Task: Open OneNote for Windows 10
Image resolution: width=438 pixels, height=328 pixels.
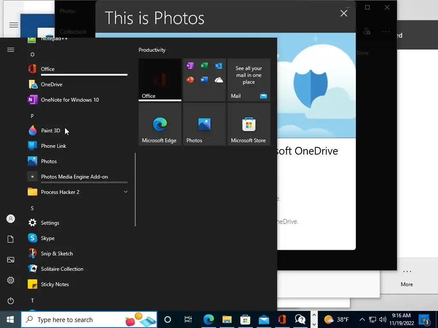Action: pos(77,100)
